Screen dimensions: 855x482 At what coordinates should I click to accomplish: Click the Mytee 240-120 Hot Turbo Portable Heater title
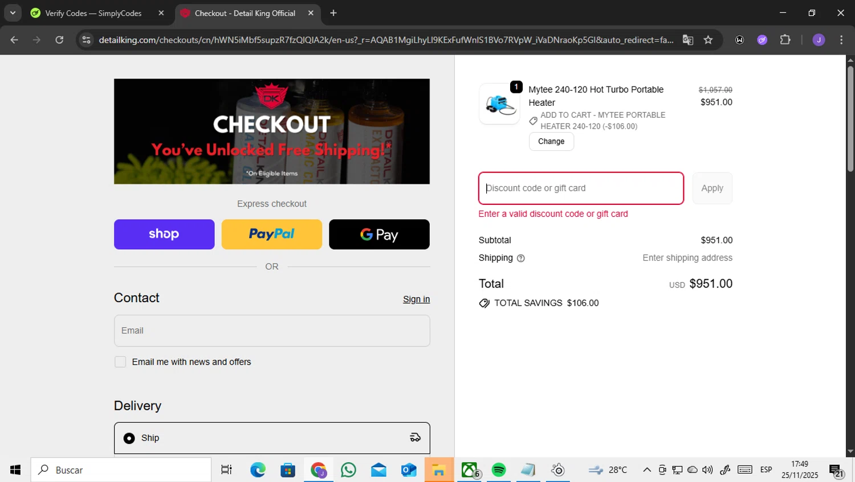pos(596,96)
